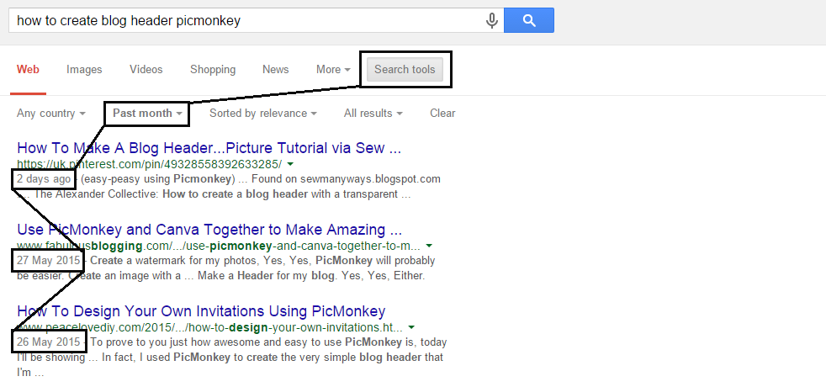Open green arrow menu beside Pinterest URL
This screenshot has width=826, height=387.
tap(291, 164)
